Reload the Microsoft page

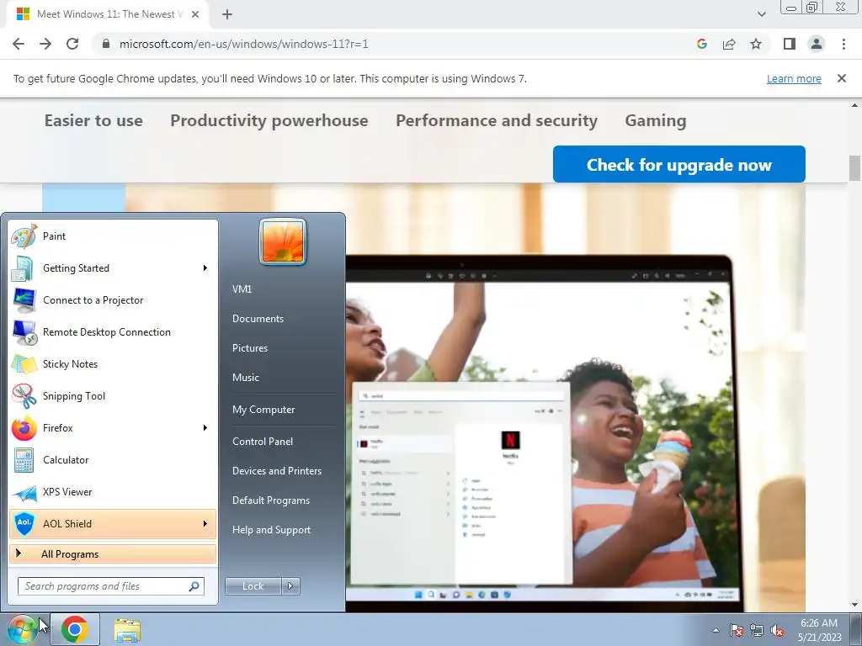point(72,44)
